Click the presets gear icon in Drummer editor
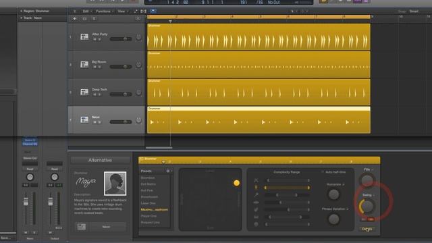The image size is (432, 243). coord(168,171)
